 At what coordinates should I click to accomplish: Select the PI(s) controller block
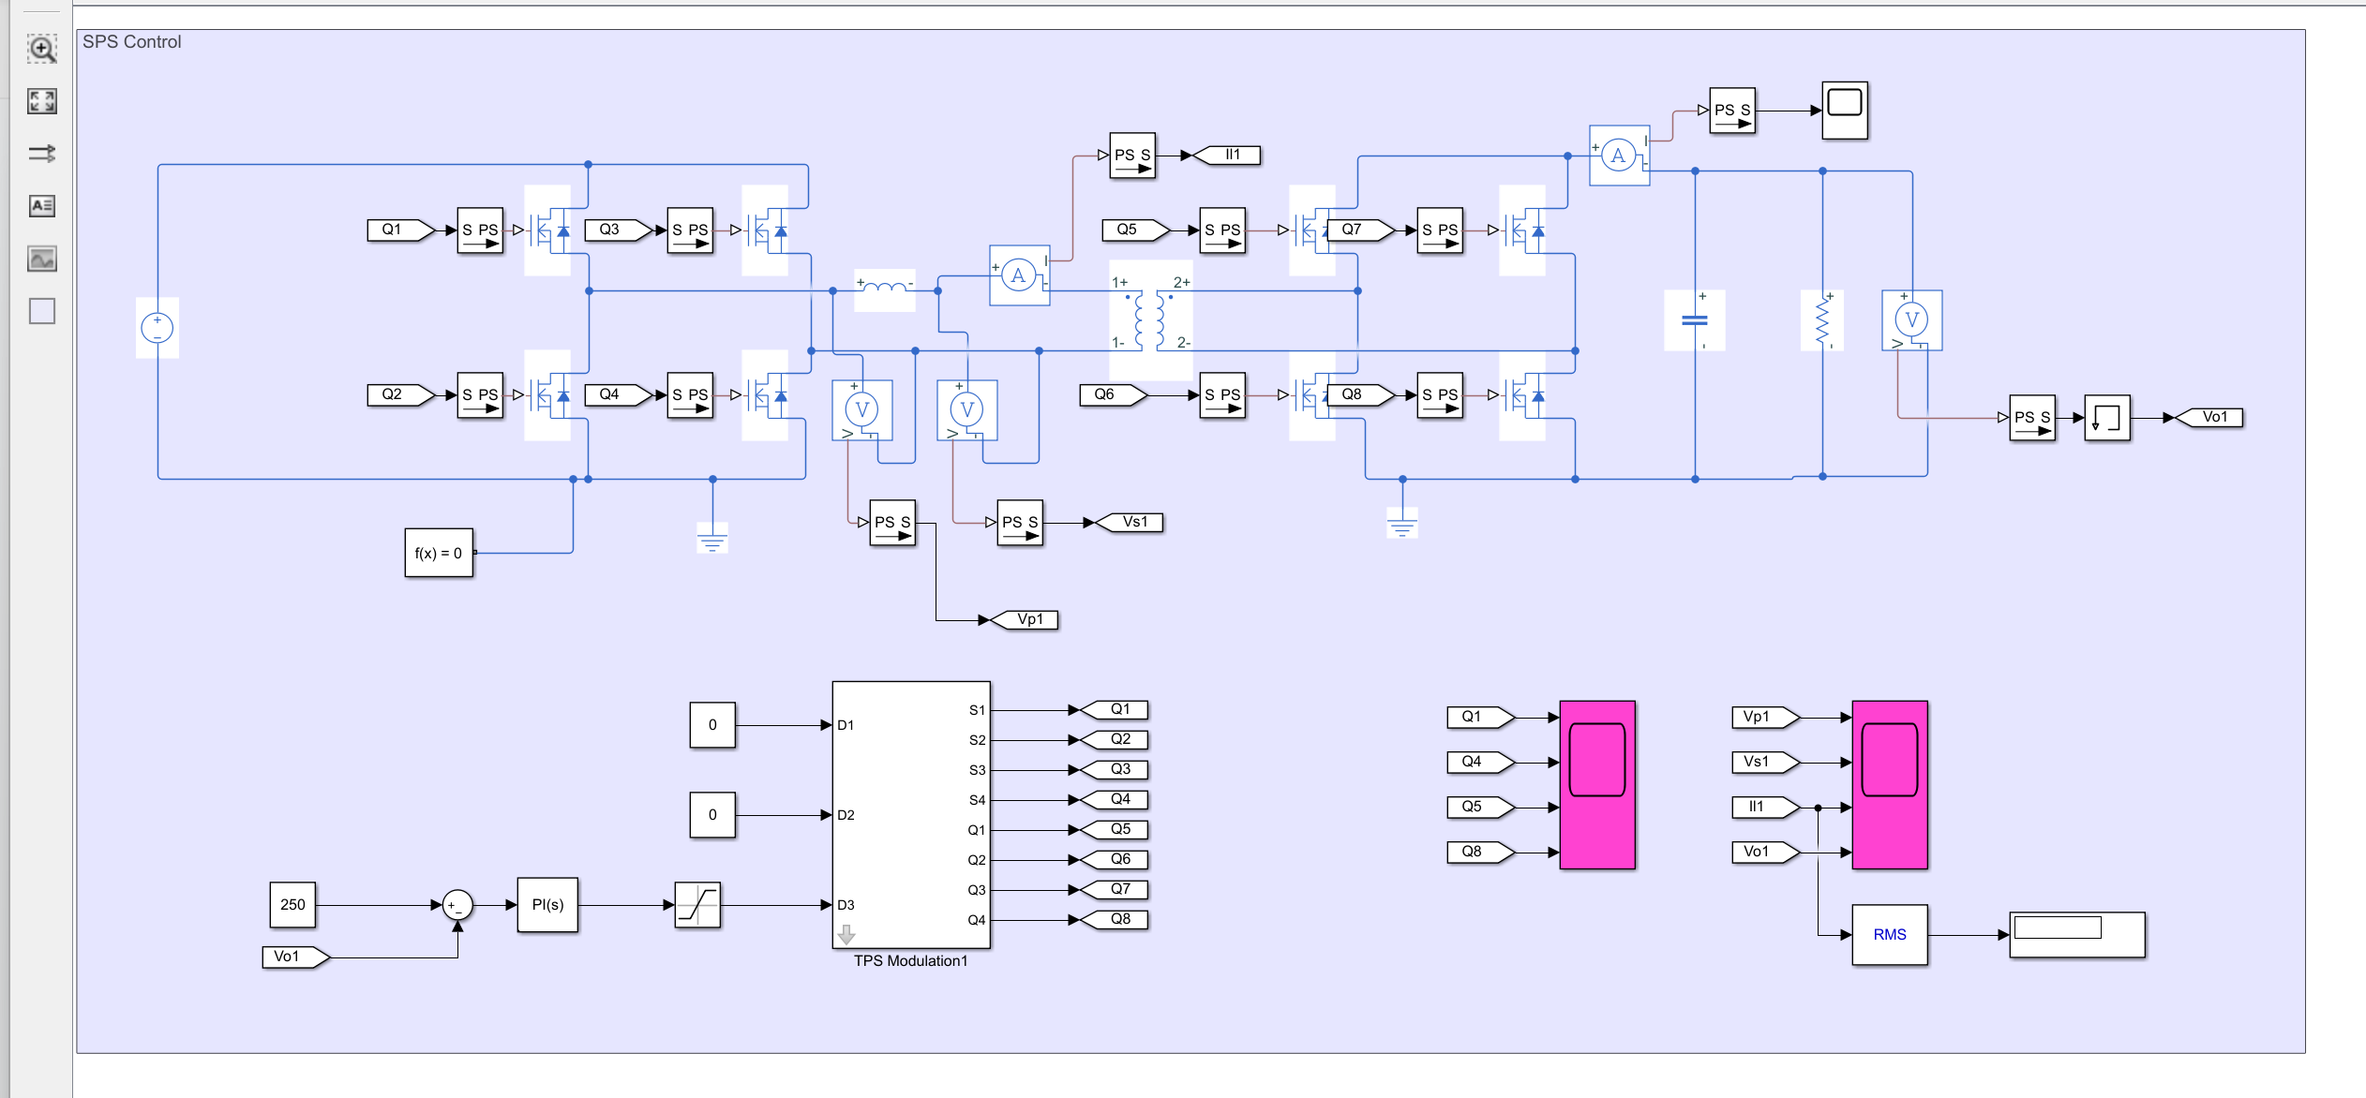click(x=547, y=905)
